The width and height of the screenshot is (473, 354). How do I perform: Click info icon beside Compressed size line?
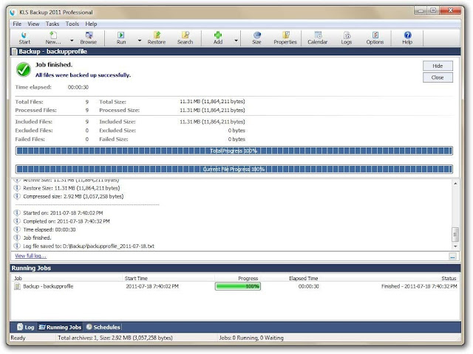[x=17, y=196]
